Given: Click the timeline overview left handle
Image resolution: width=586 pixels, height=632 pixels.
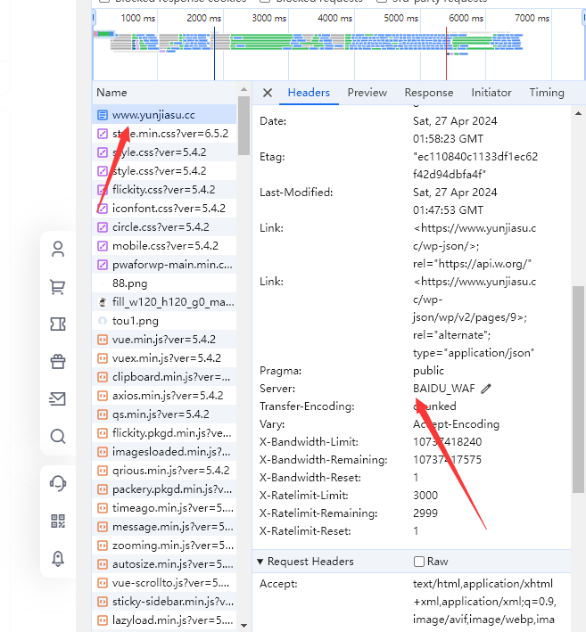Looking at the screenshot, I should pos(94,18).
